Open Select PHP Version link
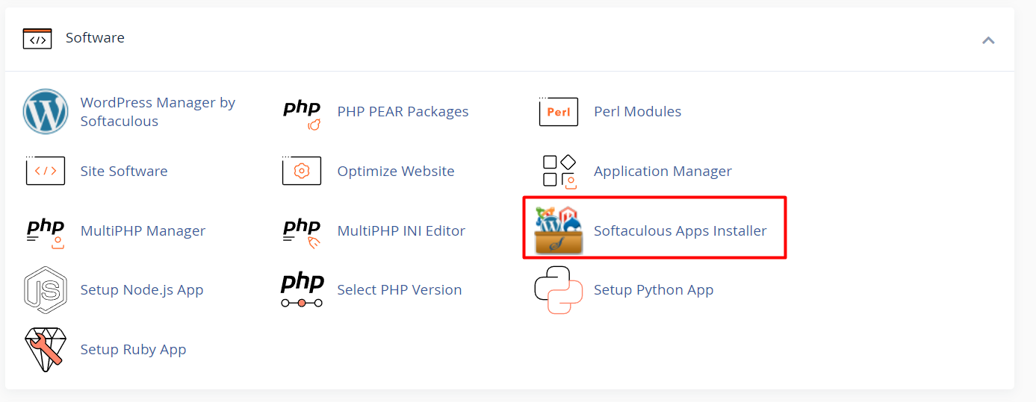Screen dimensions: 1036x402 400,289
